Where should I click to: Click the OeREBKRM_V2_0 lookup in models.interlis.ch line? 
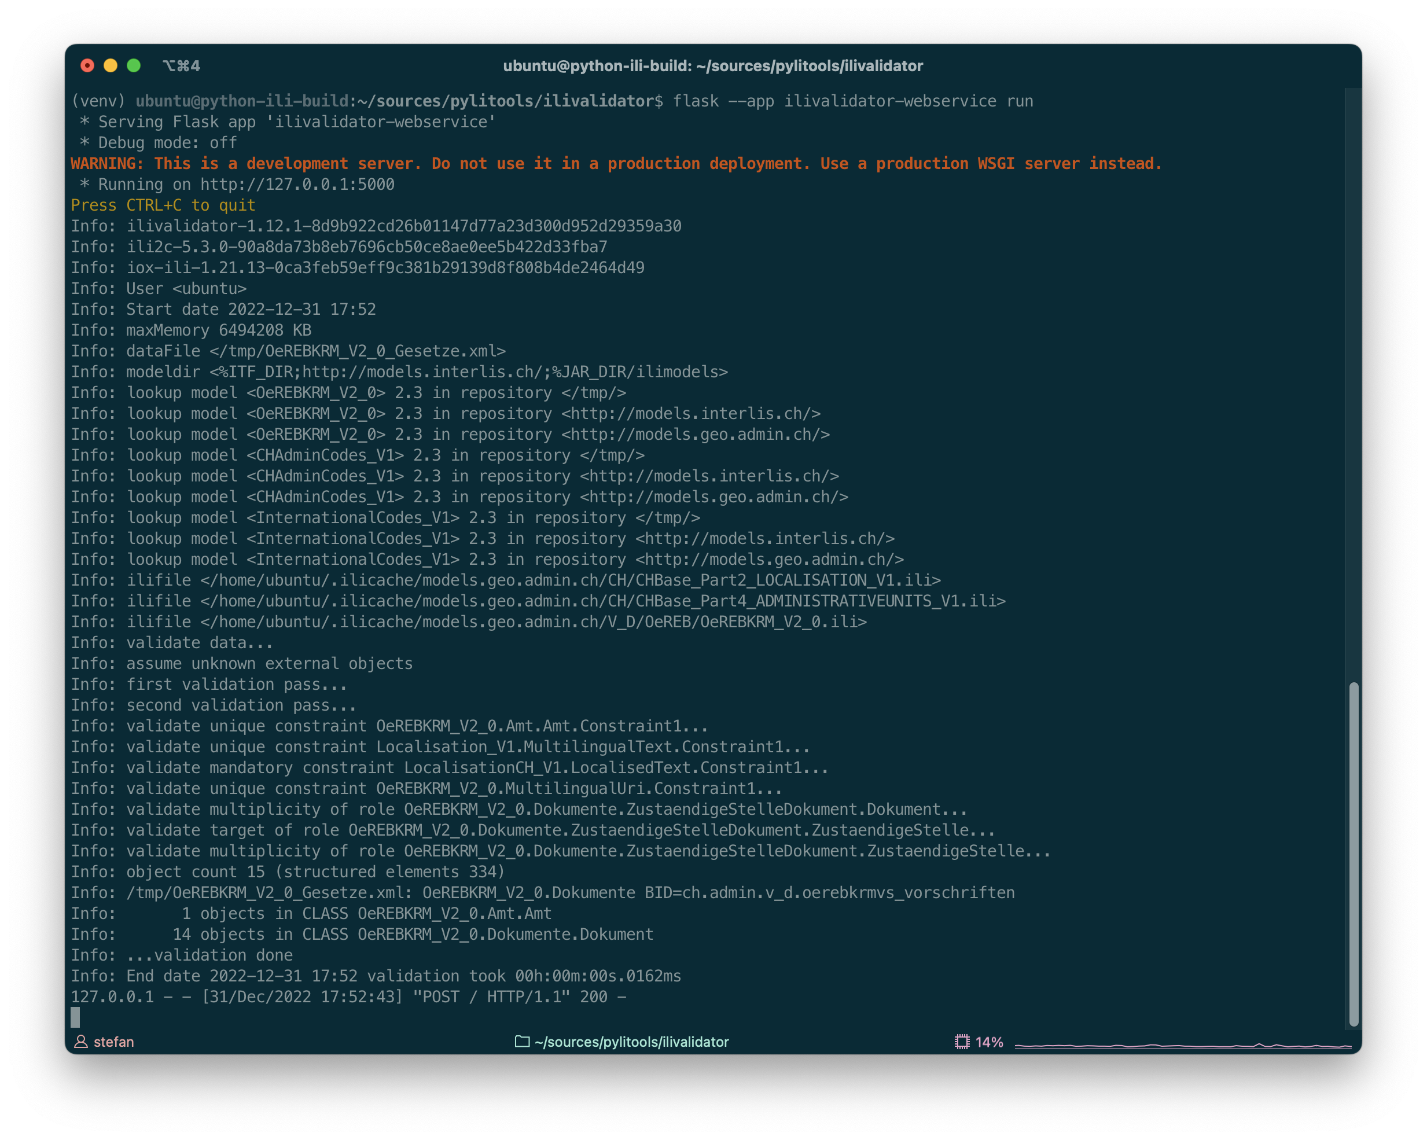coord(446,414)
